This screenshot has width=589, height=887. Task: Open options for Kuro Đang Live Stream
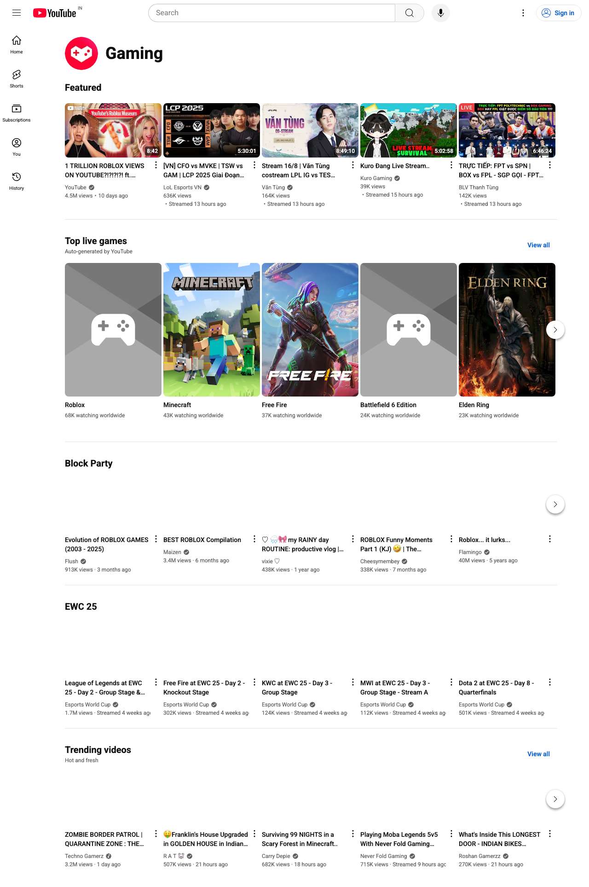tap(451, 165)
